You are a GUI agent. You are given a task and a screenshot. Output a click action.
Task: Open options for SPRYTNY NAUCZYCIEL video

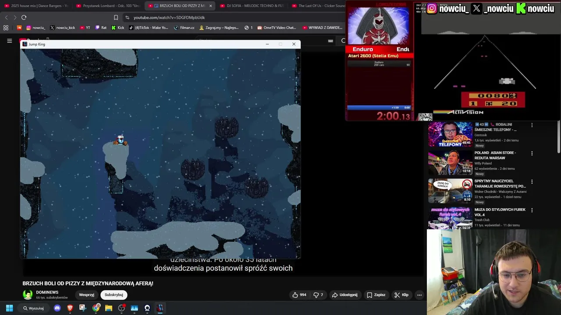click(532, 182)
